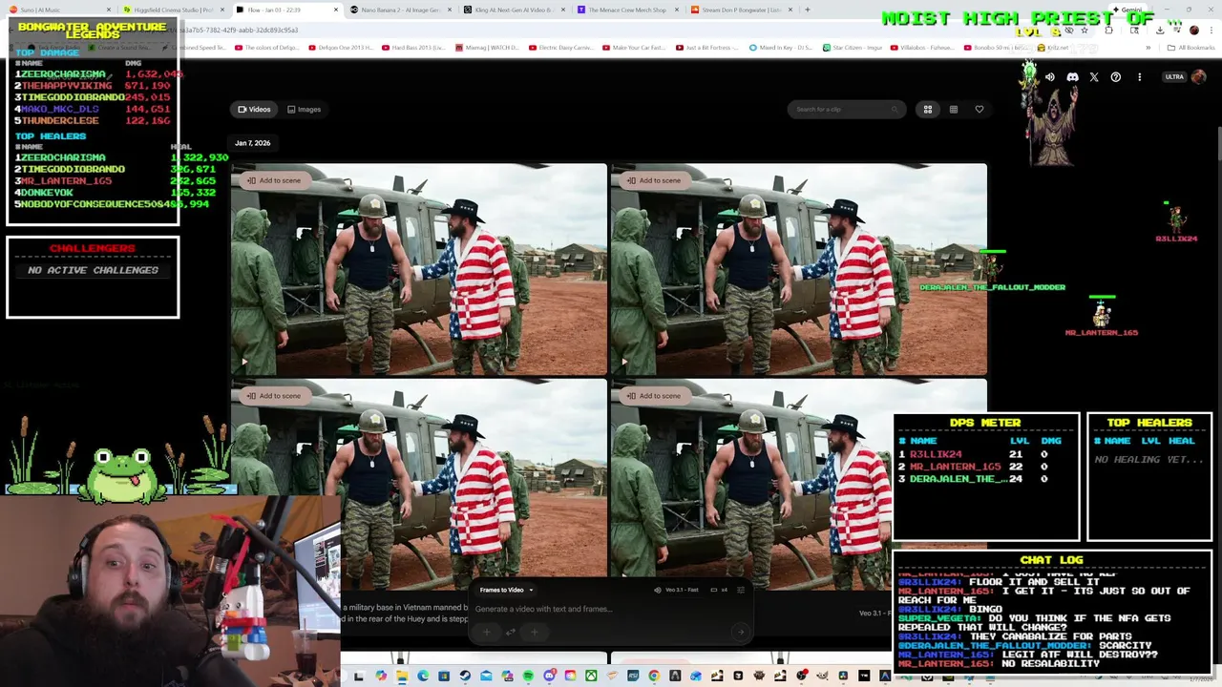1222x687 pixels.
Task: Open File Explorer from the taskbar
Action: coord(402,677)
